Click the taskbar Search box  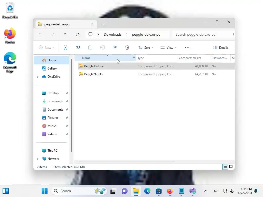(79, 191)
